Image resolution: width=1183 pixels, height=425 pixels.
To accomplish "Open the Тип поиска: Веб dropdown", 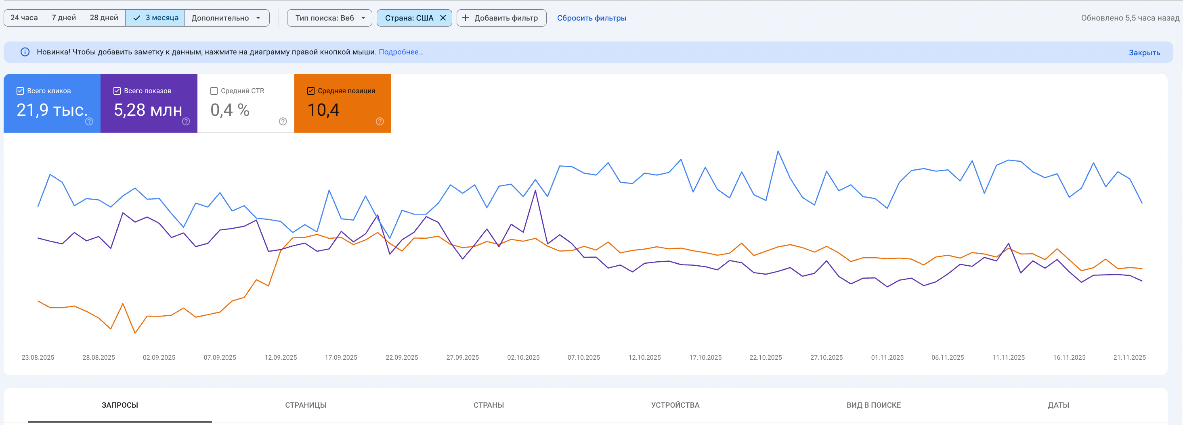I will pyautogui.click(x=329, y=18).
